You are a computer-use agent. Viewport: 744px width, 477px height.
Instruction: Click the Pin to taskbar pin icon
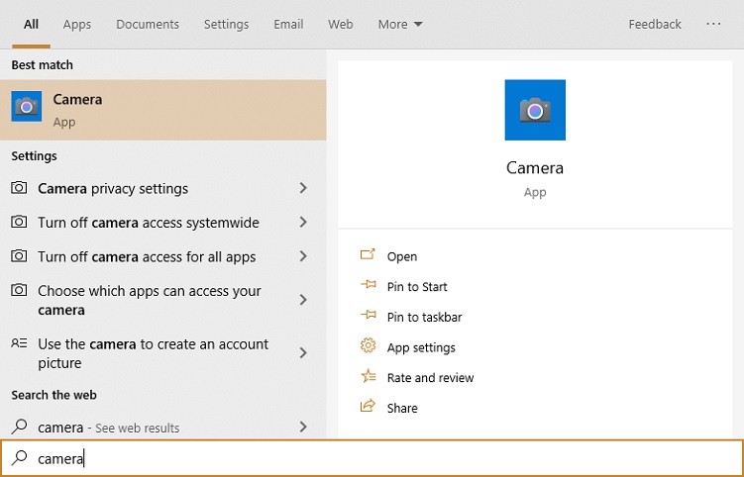368,316
